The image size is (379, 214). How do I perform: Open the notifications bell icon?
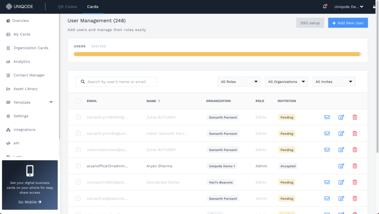point(325,6)
